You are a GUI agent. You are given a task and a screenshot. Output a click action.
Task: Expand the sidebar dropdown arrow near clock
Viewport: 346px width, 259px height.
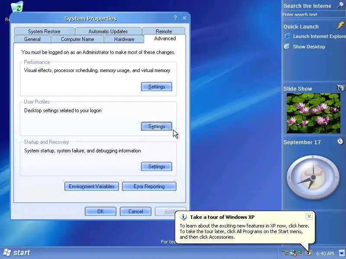point(342,253)
